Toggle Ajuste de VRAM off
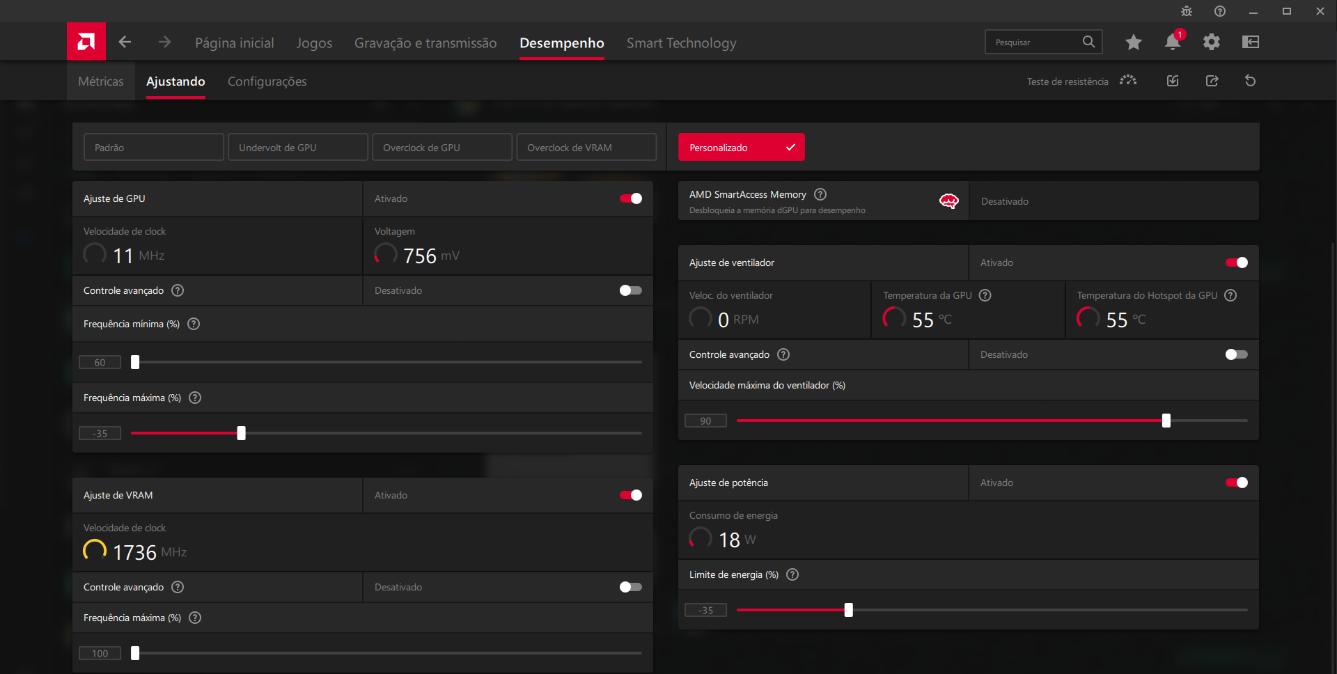Screen dimensions: 1337x674 [631, 495]
